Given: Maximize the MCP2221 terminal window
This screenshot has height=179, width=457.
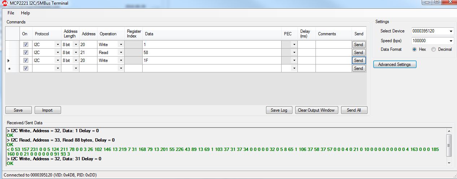Looking at the screenshot, I should 436,2.
